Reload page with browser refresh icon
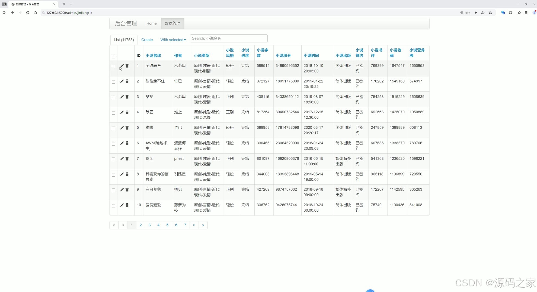The width and height of the screenshot is (537, 292). pos(28,13)
